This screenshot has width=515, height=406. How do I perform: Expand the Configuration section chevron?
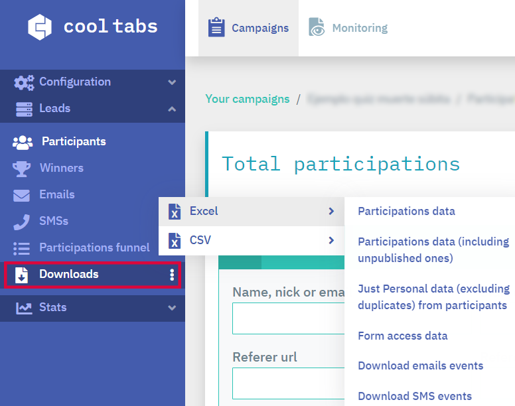point(172,82)
